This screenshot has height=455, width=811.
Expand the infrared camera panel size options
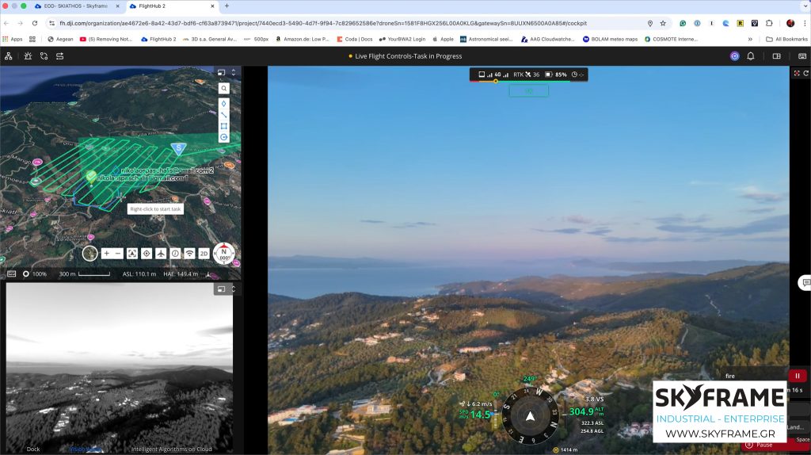pos(233,289)
